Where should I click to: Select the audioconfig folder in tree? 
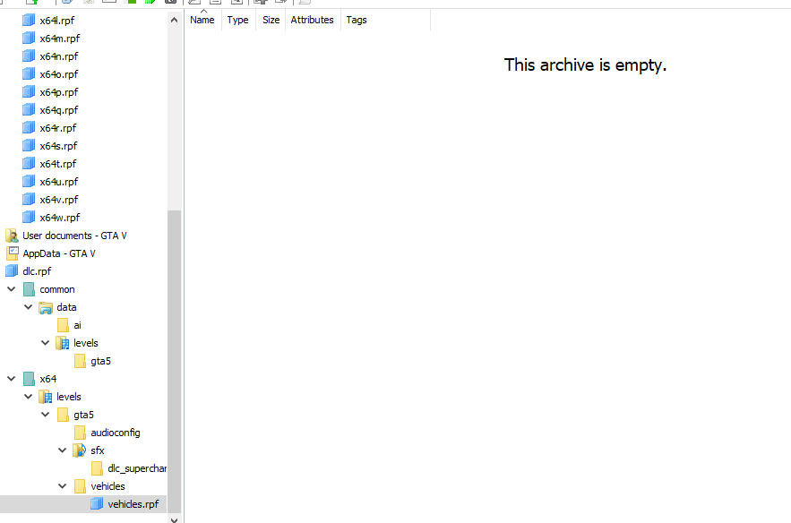point(115,433)
